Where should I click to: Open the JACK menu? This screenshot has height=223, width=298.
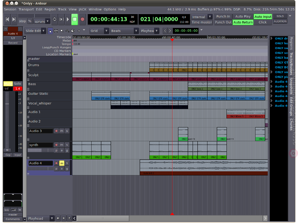[82, 9]
